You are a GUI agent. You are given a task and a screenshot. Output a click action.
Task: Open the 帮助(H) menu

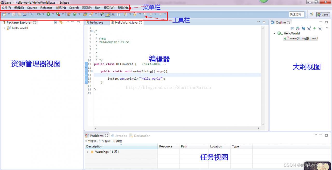[123, 8]
